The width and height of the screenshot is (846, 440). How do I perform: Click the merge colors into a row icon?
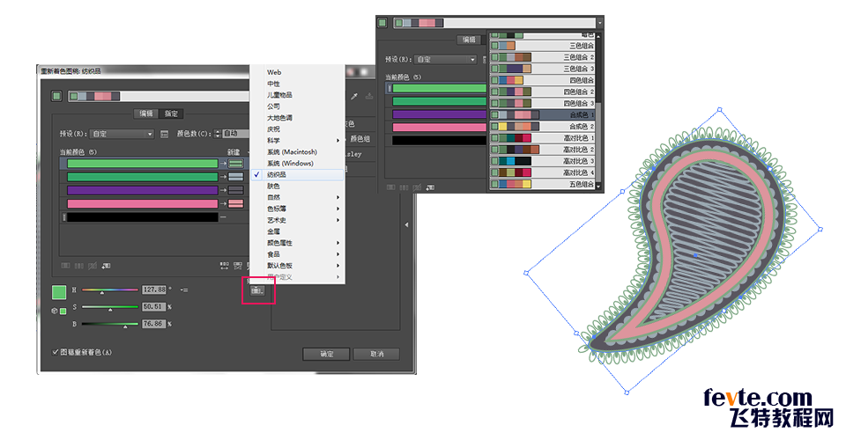(65, 266)
